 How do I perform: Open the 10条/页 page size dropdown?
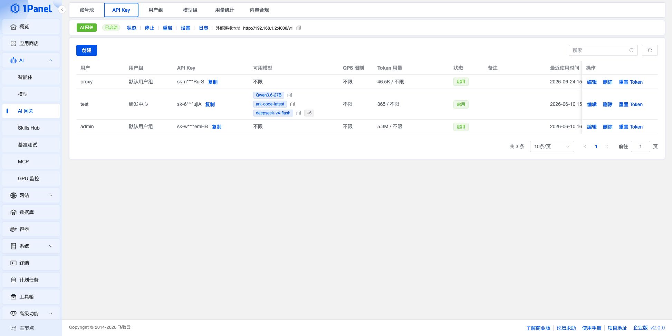coord(552,146)
